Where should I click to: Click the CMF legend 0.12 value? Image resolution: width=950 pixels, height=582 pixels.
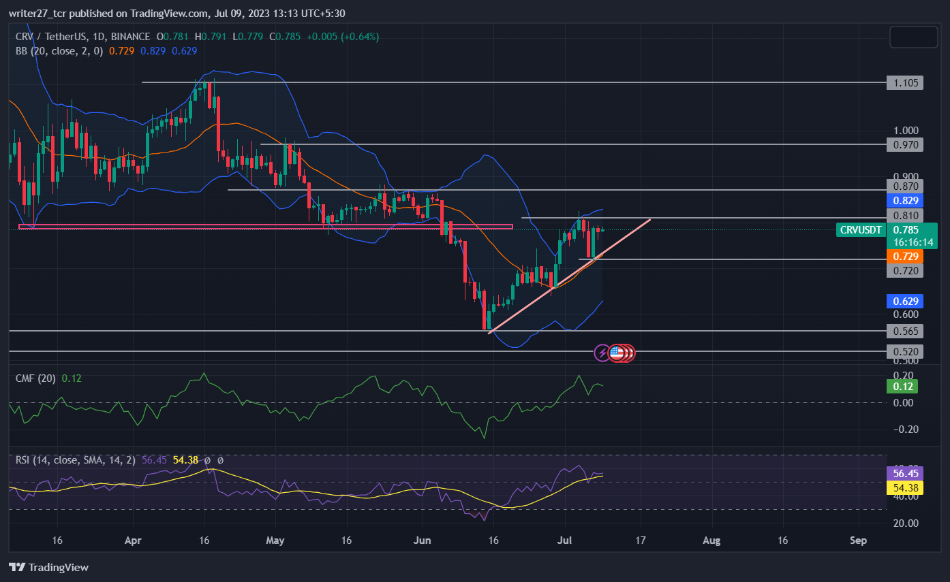point(72,378)
